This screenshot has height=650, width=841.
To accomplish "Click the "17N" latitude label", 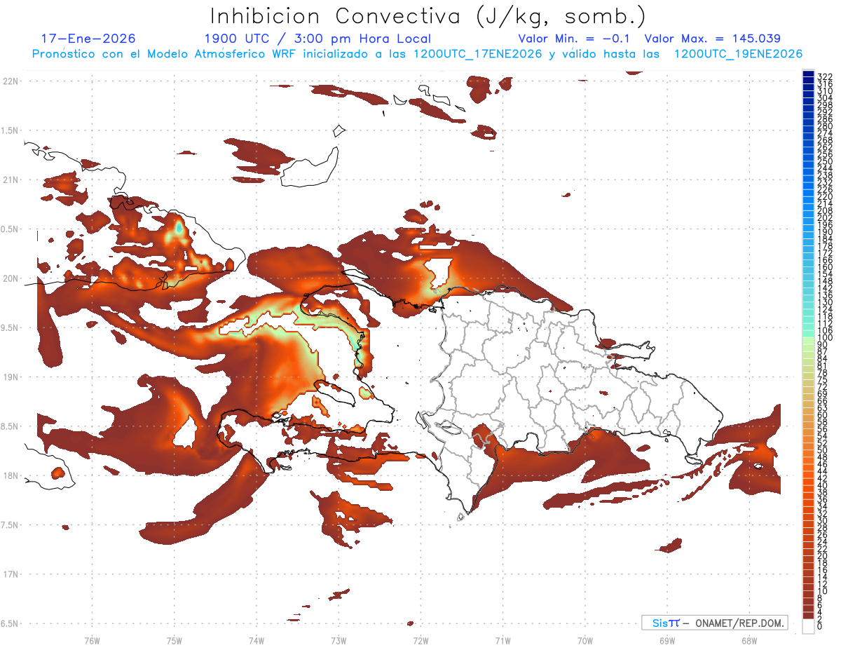I will click(11, 574).
